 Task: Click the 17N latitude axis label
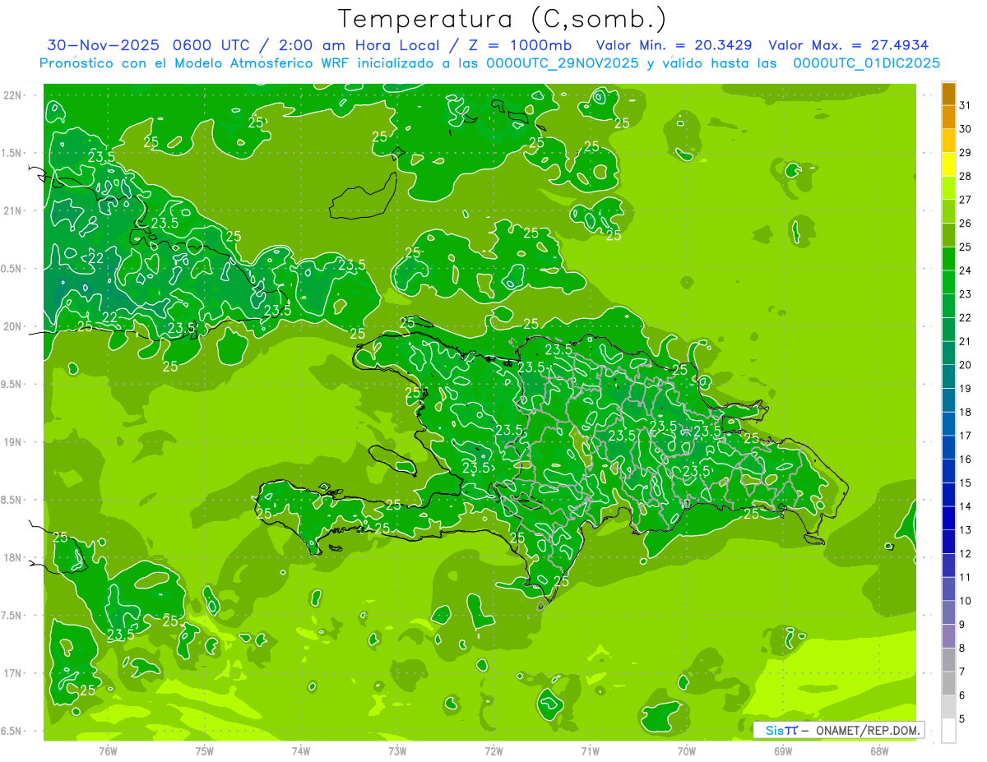click(x=12, y=673)
